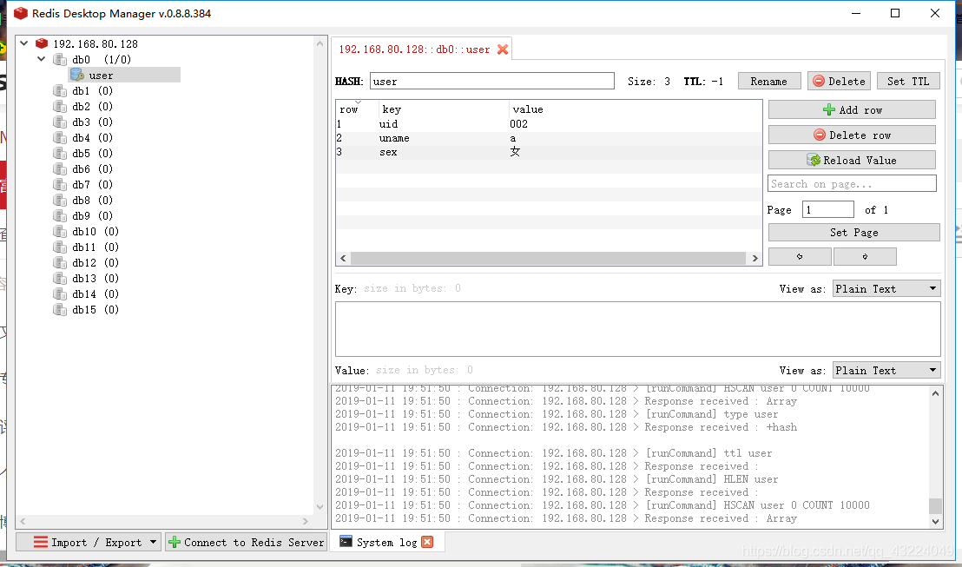Select the red Redis server icon in the tree
The image size is (962, 567).
[x=42, y=43]
